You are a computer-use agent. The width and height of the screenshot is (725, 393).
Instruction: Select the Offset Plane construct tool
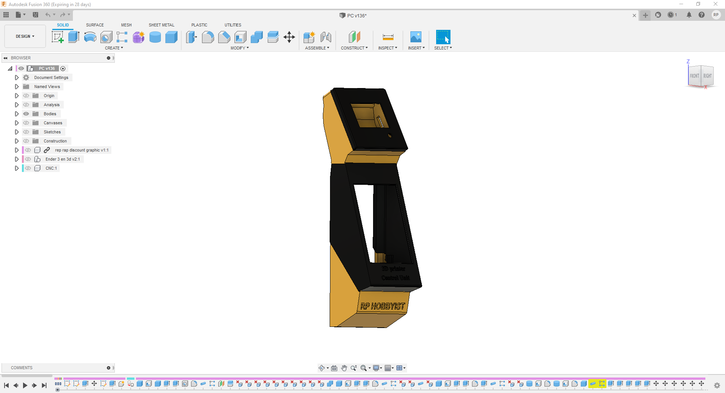point(354,37)
